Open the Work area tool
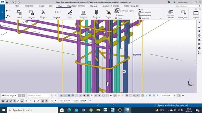The width and height of the screenshot is (202, 113). (x=56, y=14)
